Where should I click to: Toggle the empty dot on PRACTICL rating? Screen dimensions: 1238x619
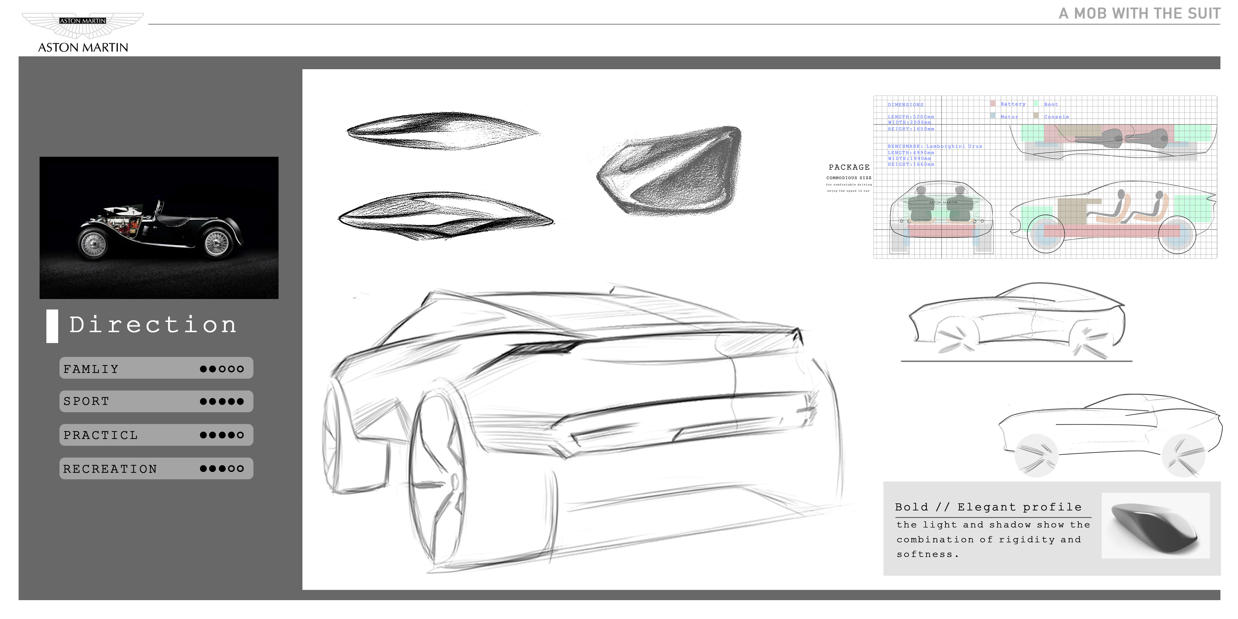tap(241, 435)
